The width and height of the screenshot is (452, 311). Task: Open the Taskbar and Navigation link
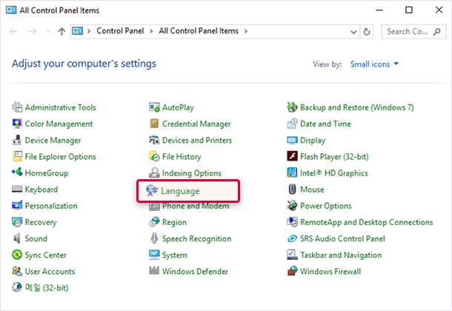[x=341, y=255]
